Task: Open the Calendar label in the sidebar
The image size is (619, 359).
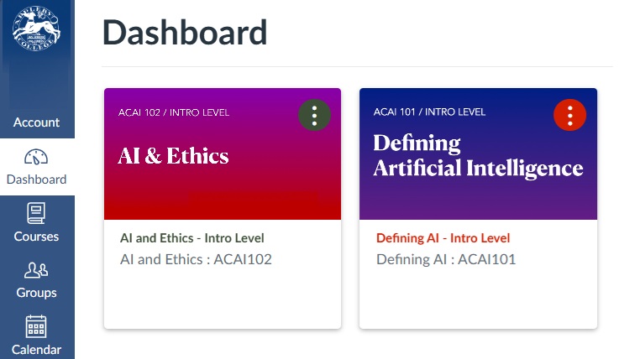Action: (x=36, y=349)
